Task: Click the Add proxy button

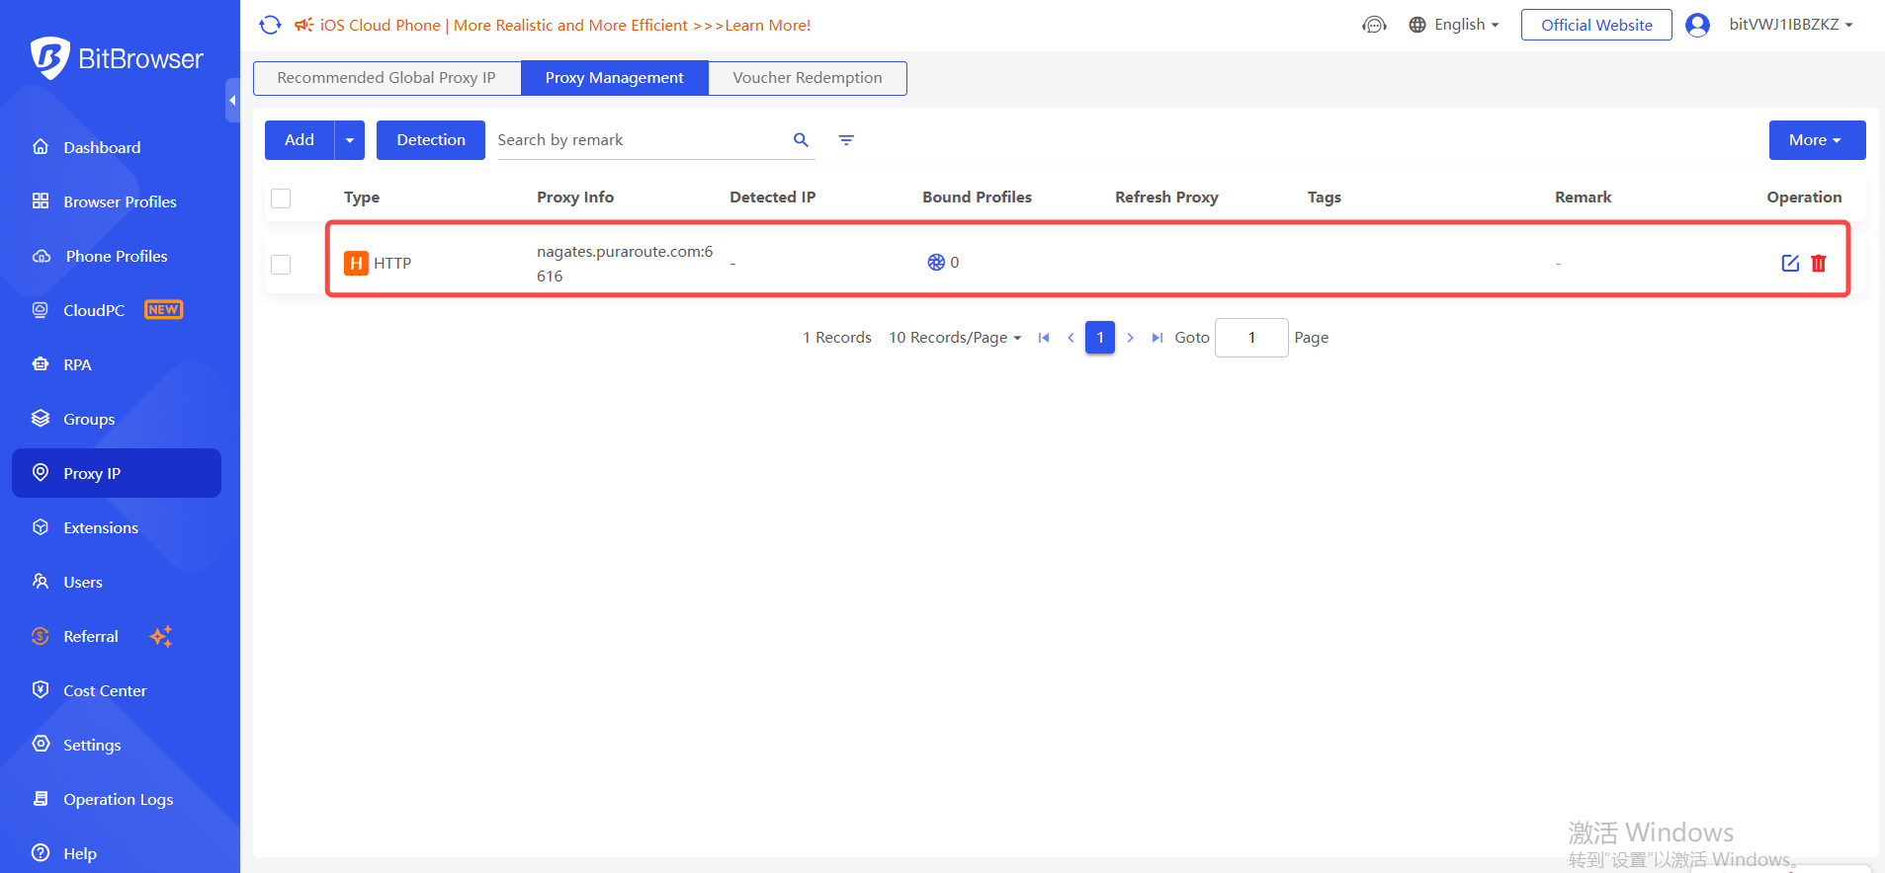Action: [300, 140]
